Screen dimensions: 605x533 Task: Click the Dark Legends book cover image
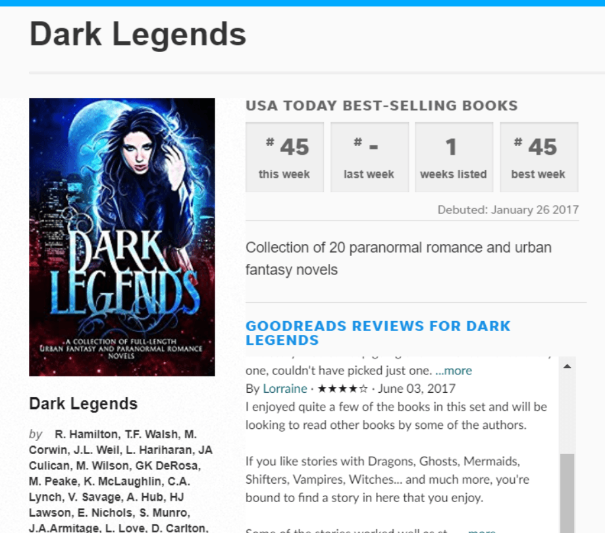tap(122, 237)
